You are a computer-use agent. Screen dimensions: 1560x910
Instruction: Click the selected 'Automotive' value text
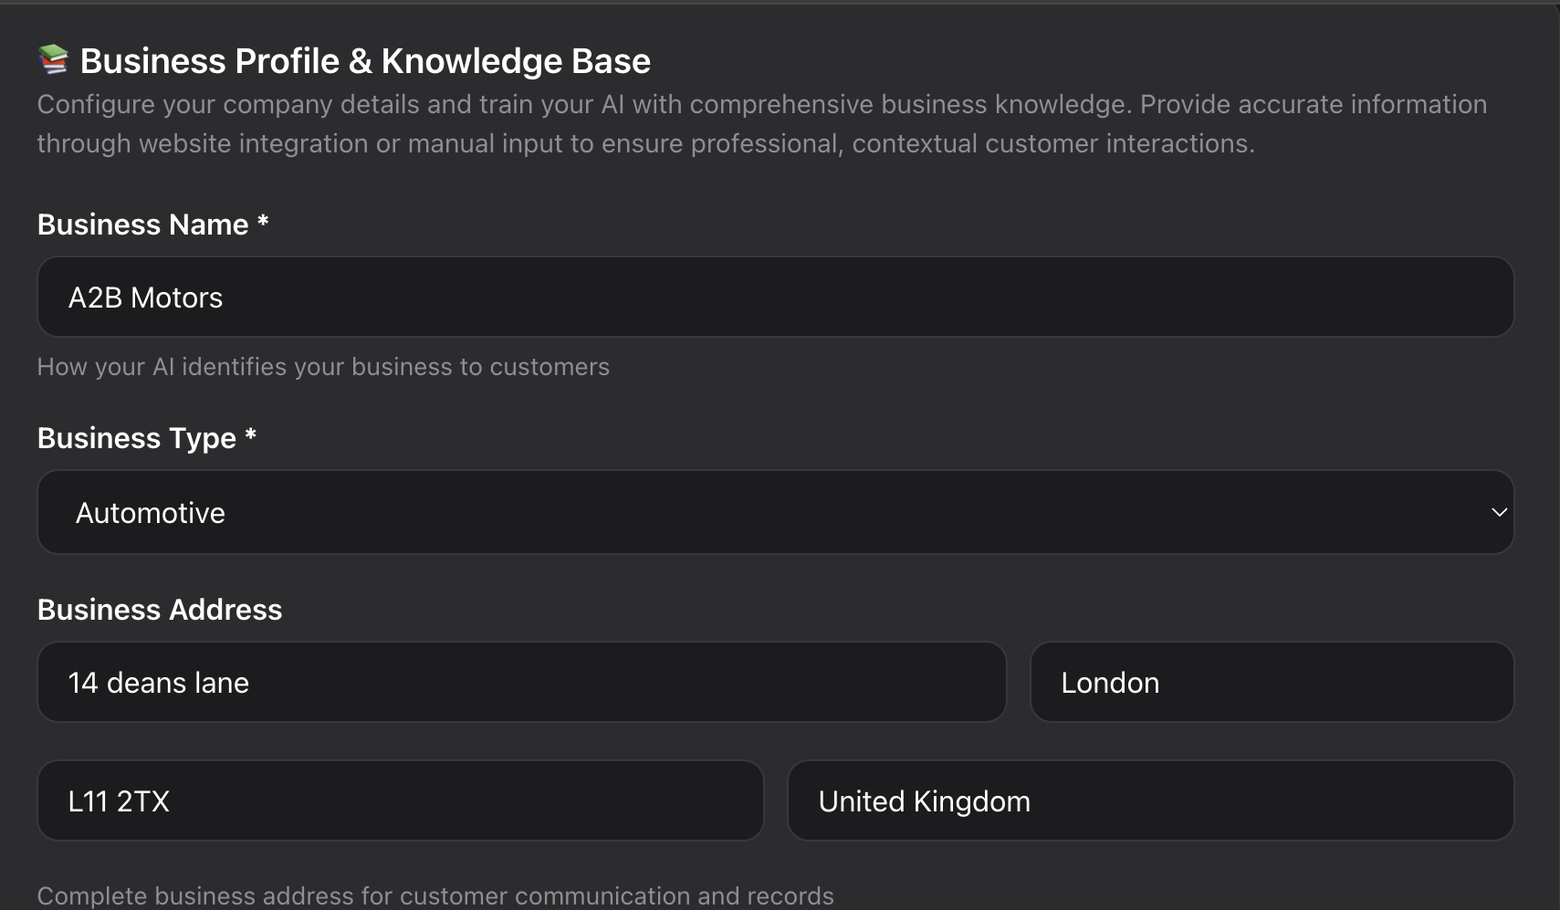click(151, 513)
